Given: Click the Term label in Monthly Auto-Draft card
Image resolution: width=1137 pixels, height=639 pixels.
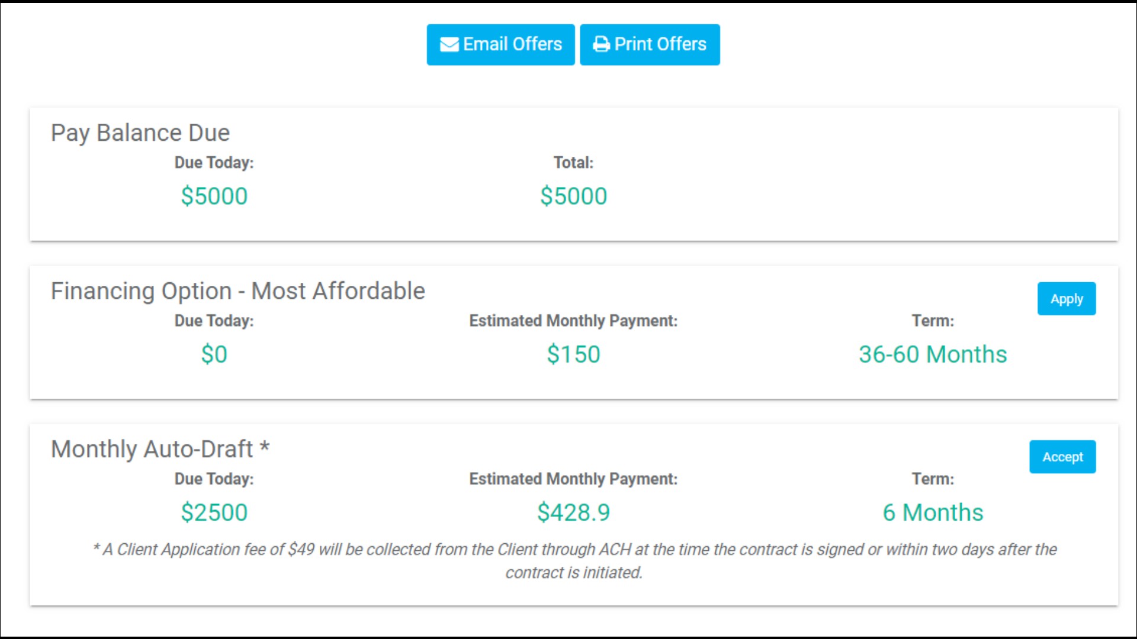Looking at the screenshot, I should [x=933, y=479].
